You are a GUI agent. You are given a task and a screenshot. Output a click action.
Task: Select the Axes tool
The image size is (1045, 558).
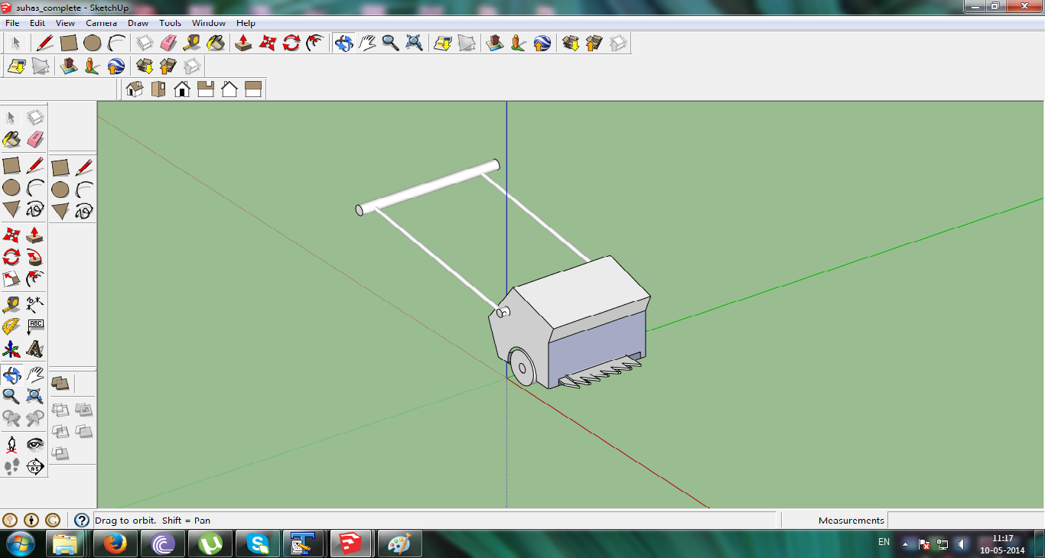coord(11,349)
